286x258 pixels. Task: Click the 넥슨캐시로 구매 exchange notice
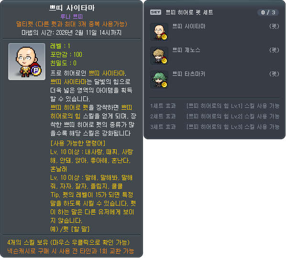click(x=71, y=251)
